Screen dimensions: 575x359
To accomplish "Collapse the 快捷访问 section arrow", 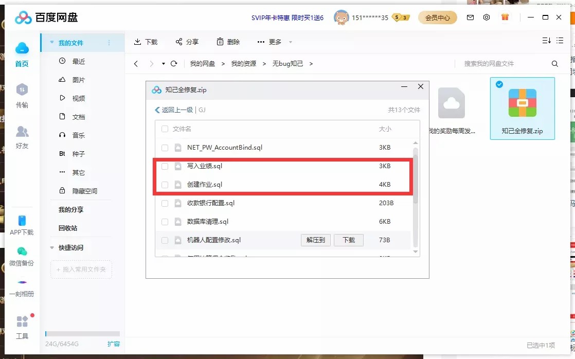I will point(52,248).
